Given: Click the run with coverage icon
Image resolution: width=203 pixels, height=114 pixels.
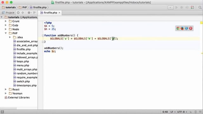Looking at the screenshot, I should click(187, 8).
